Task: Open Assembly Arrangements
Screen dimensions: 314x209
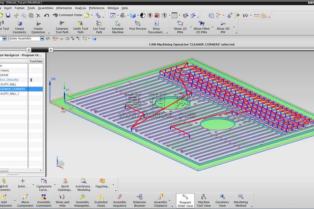Action: [x=83, y=201]
